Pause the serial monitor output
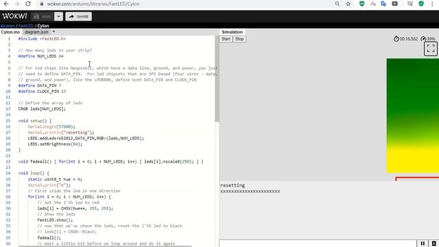Image resolution: width=439 pixels, height=247 pixels. (x=423, y=244)
